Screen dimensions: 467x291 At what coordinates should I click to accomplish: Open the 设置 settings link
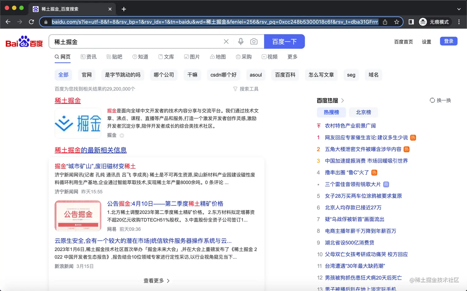427,42
